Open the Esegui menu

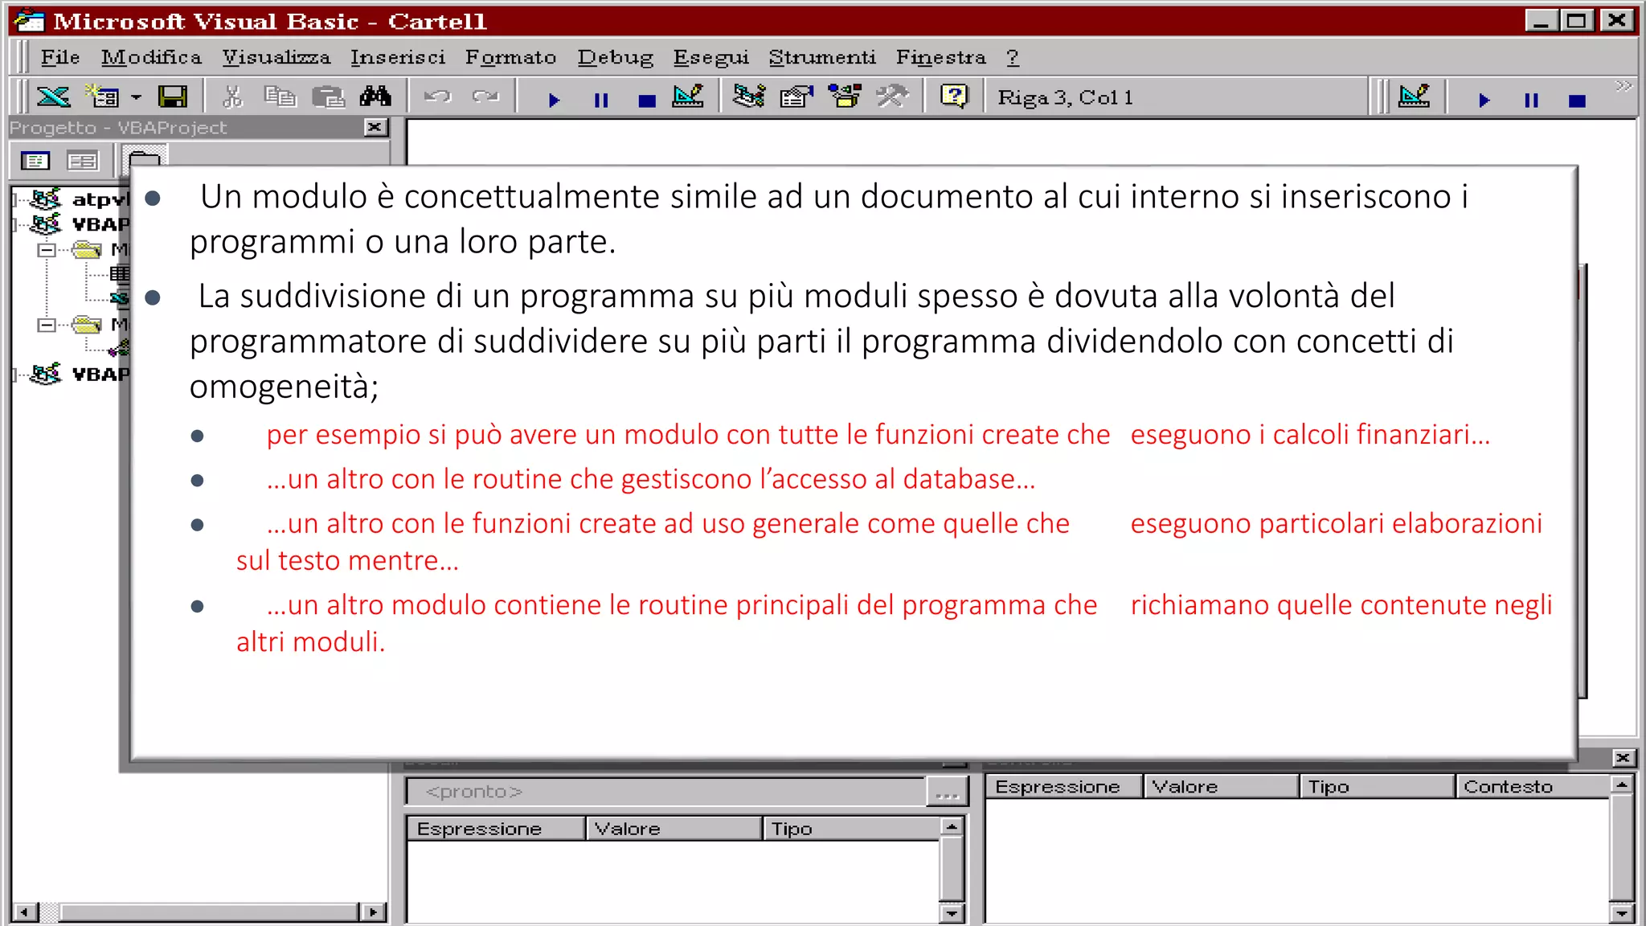click(711, 57)
